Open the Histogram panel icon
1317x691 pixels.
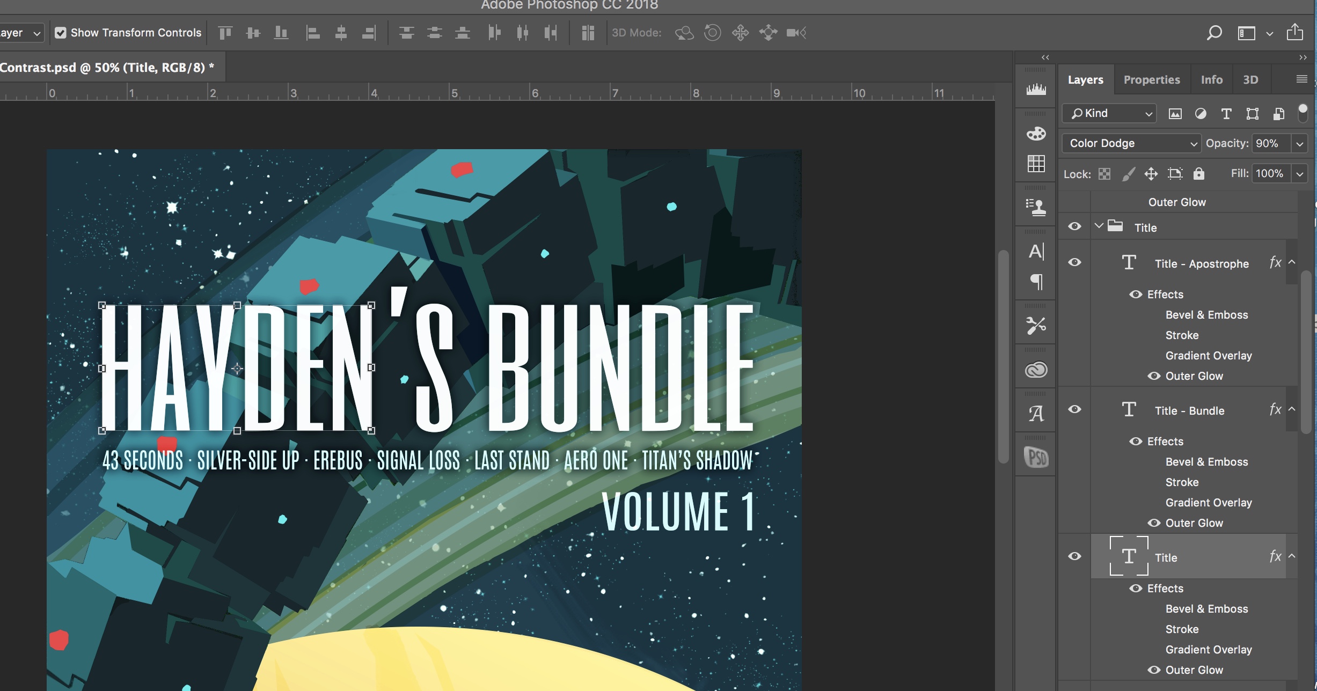pos(1036,89)
